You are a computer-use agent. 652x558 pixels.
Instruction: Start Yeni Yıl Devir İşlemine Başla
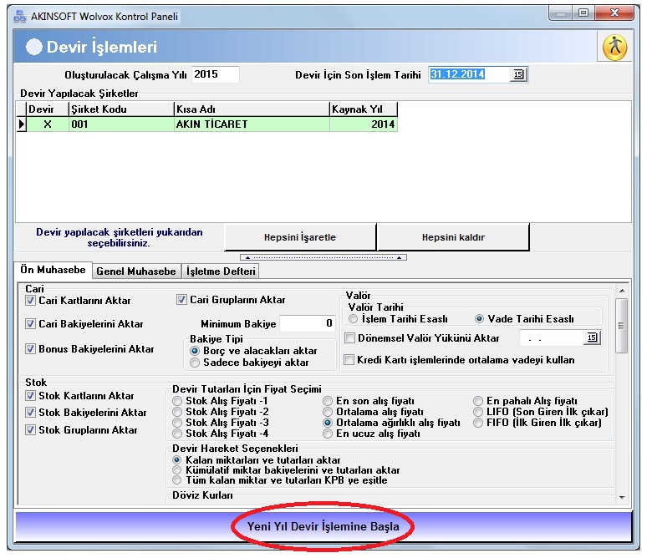(x=323, y=526)
